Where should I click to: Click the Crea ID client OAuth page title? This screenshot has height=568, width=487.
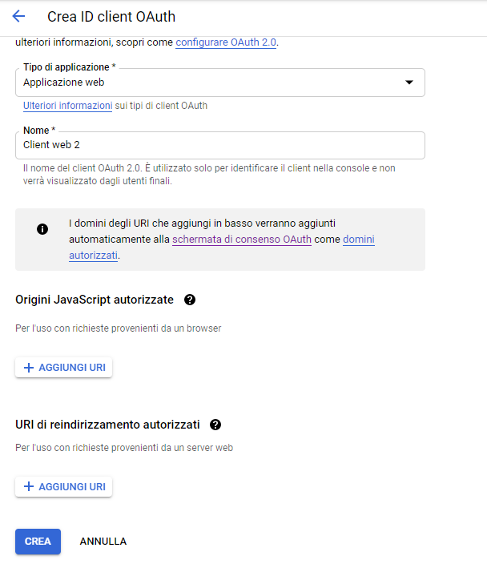(x=111, y=17)
